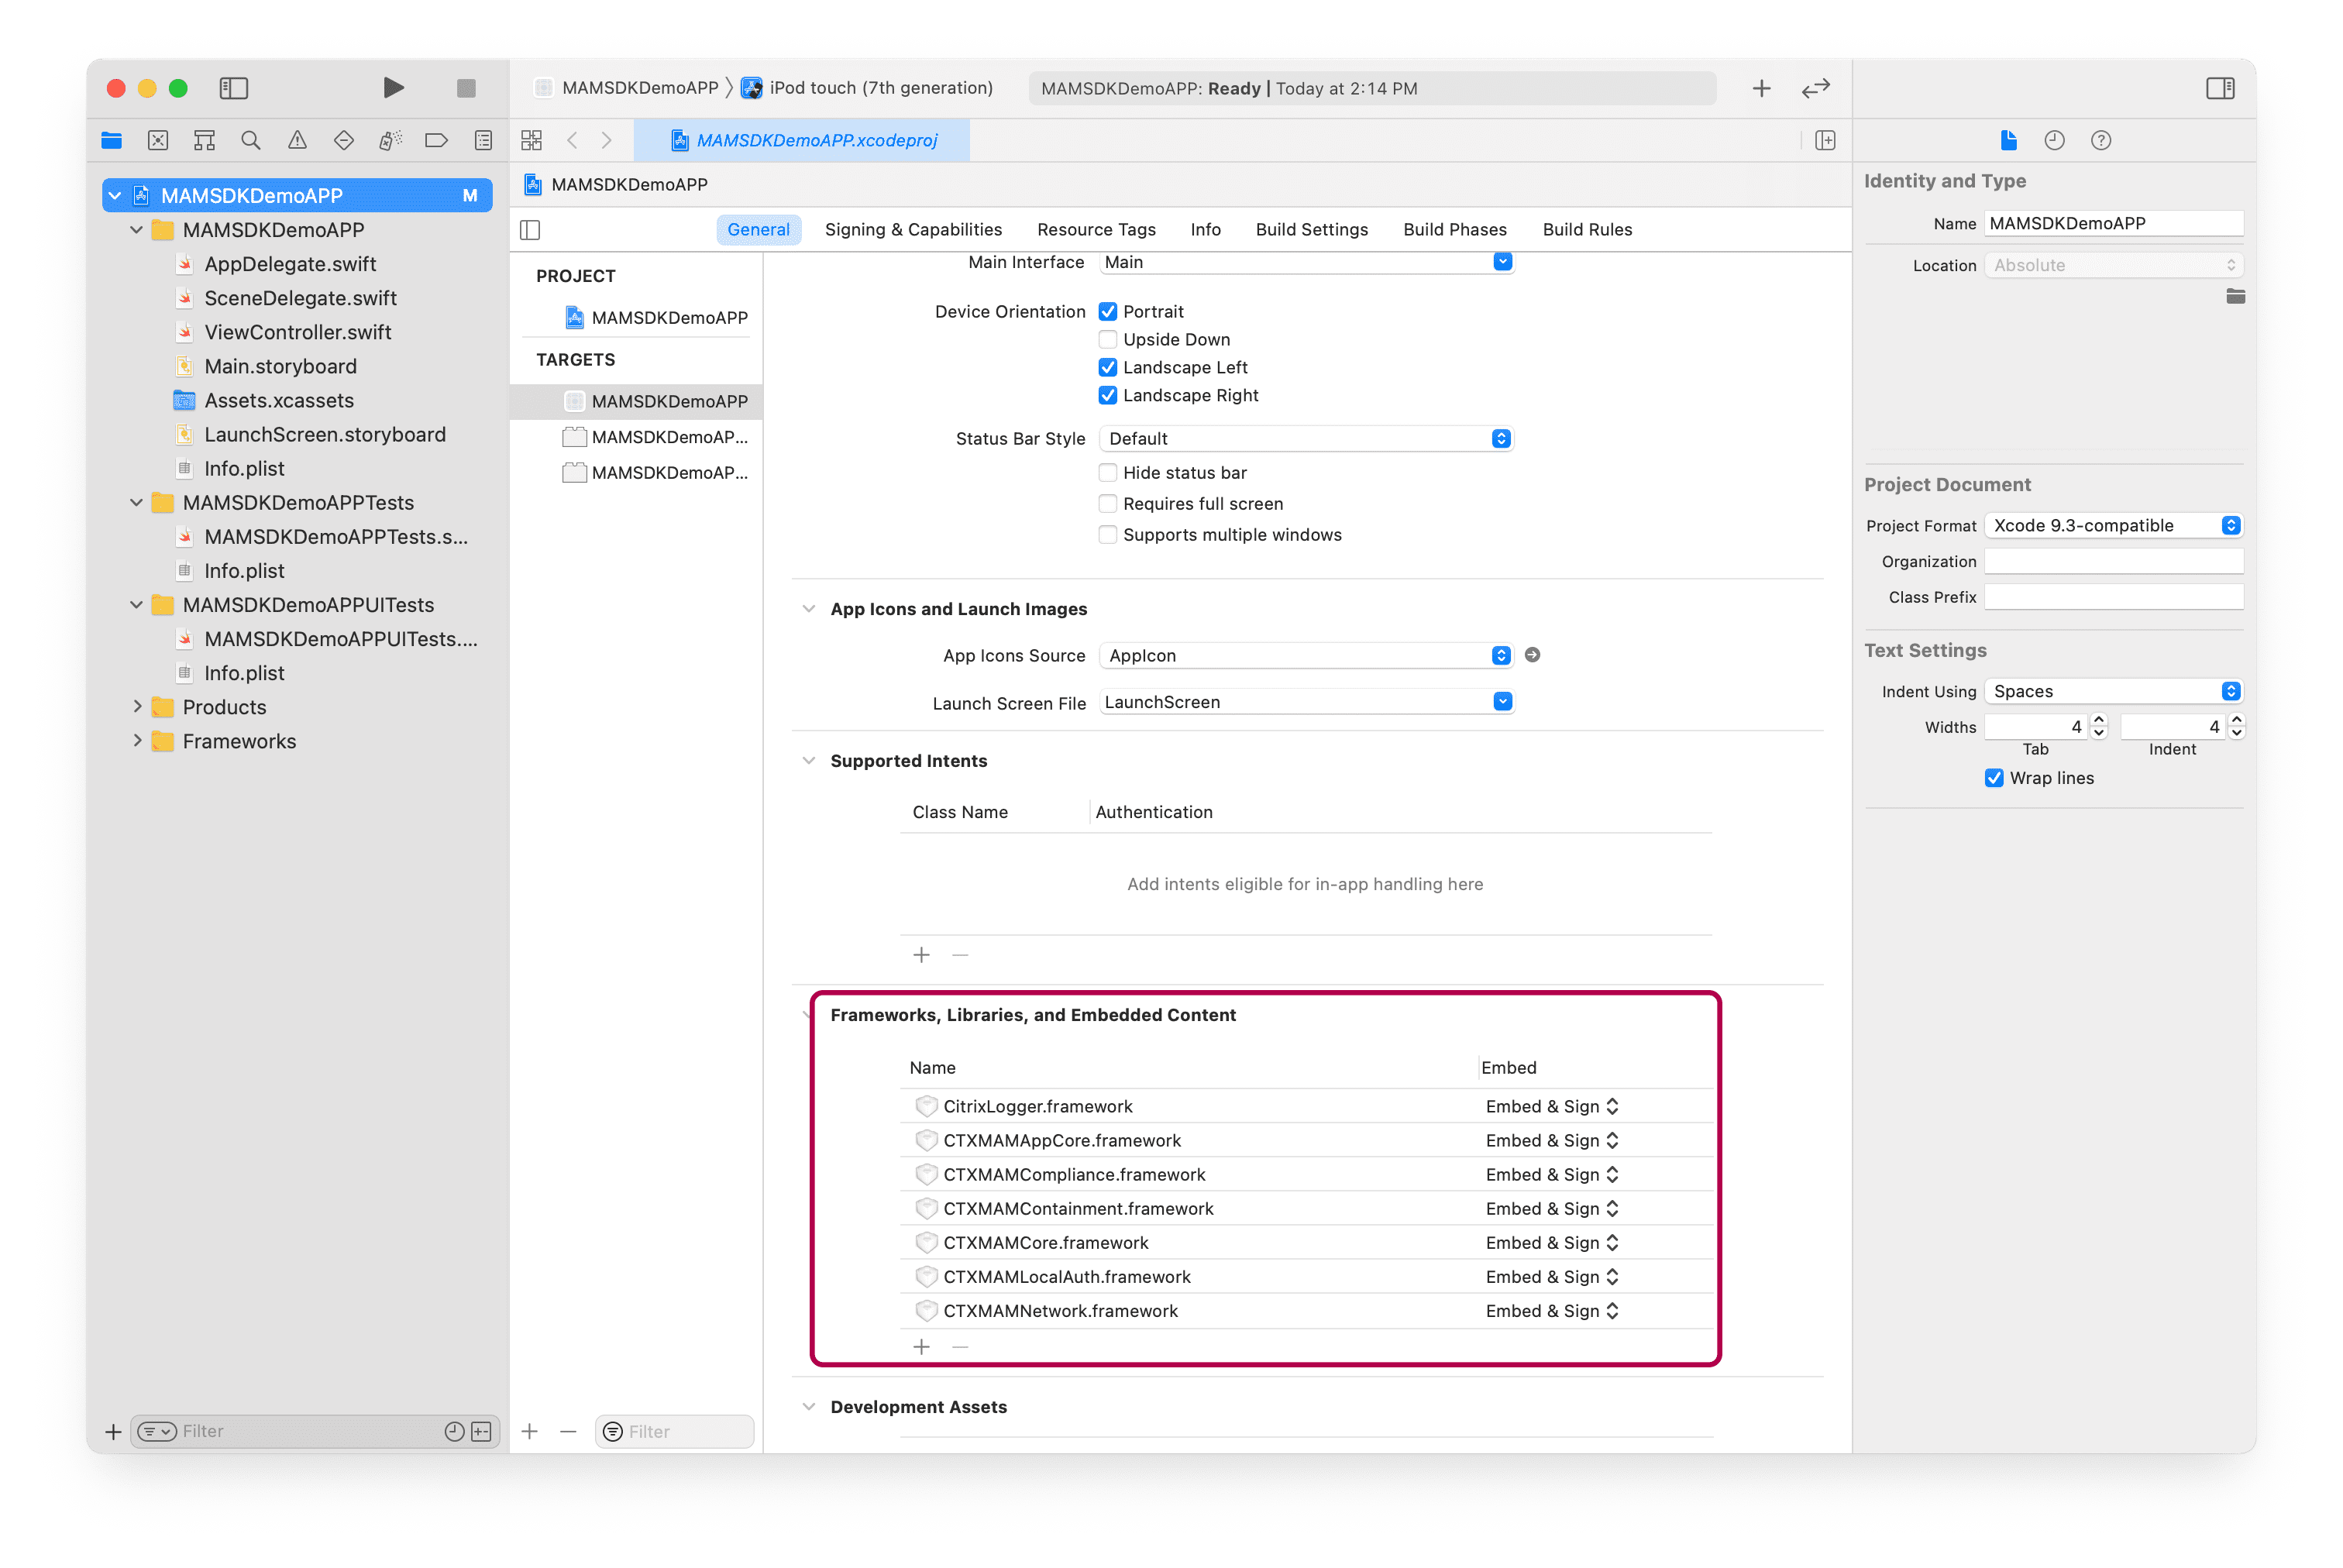Screen dimensions: 2343x1568
Task: Enable the Upside Down orientation checkbox
Action: click(1108, 340)
